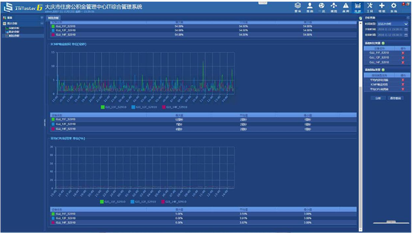Click the Analyze button in query panel
Image resolution: width=412 pixels, height=234 pixels.
coord(378,98)
